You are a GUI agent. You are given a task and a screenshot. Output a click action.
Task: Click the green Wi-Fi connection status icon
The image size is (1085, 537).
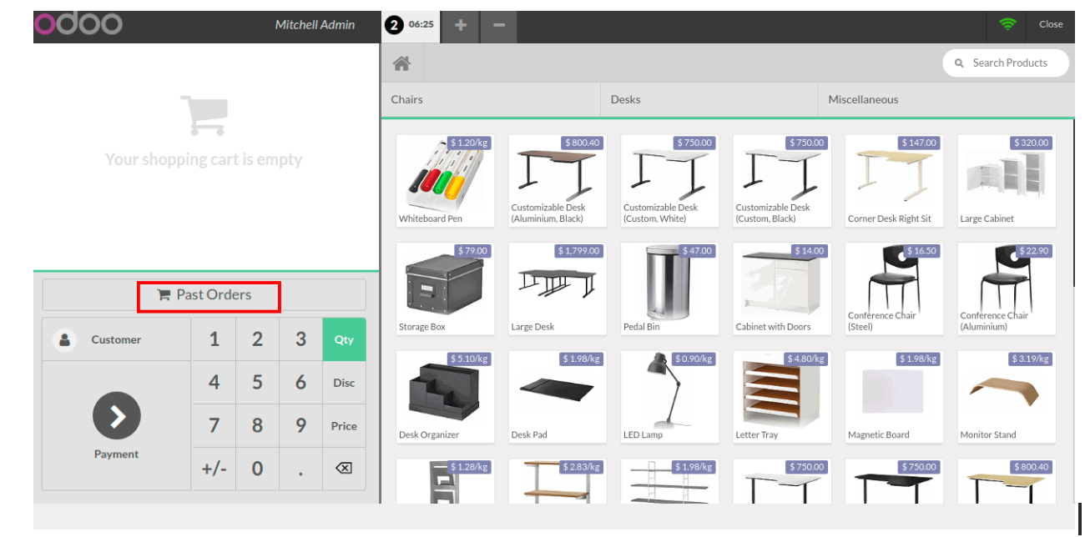click(x=1007, y=24)
